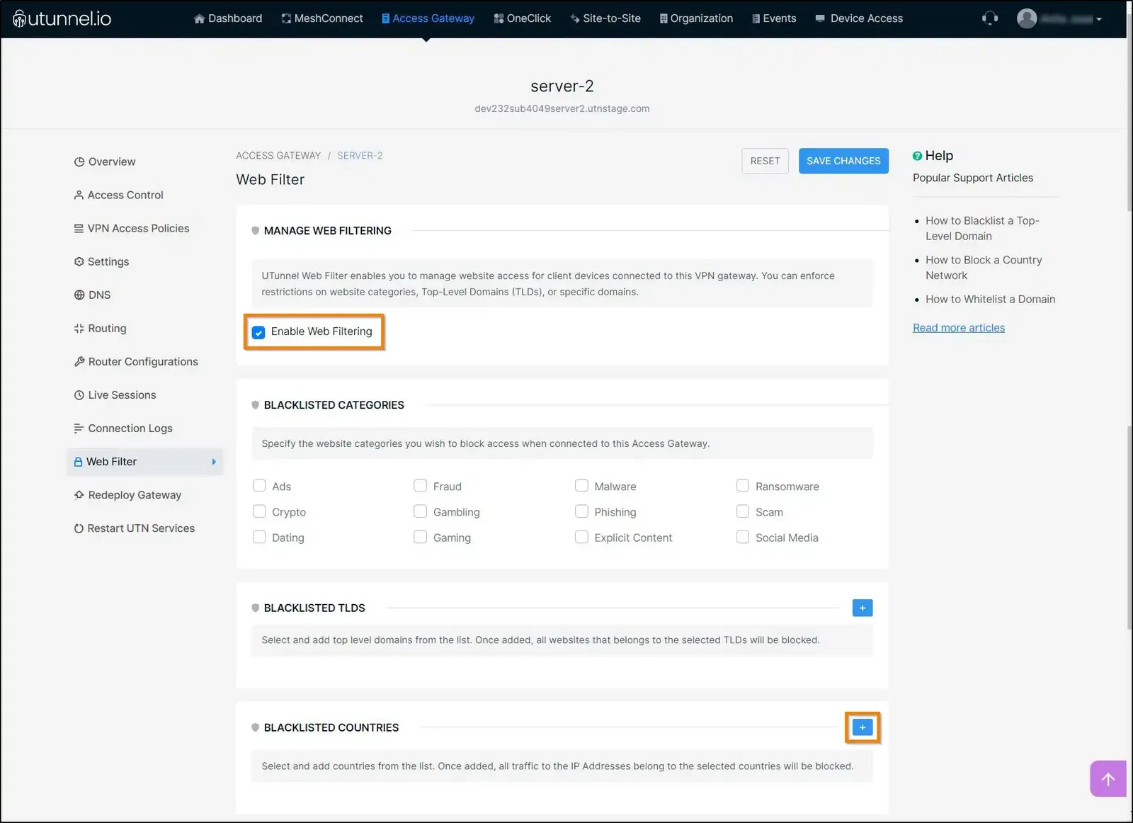Viewport: 1133px width, 823px height.
Task: Check the Ransomware category
Action: coord(742,485)
